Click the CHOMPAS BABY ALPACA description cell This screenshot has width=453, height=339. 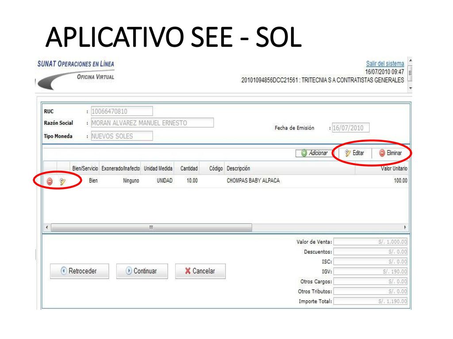253,181
